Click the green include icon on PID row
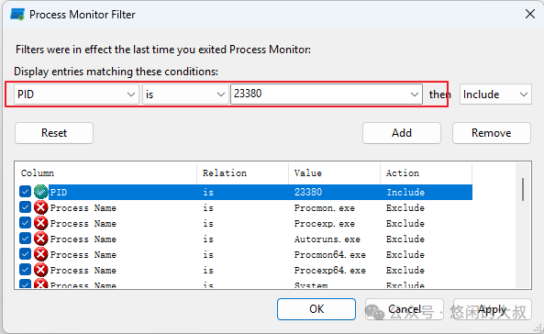 click(41, 192)
